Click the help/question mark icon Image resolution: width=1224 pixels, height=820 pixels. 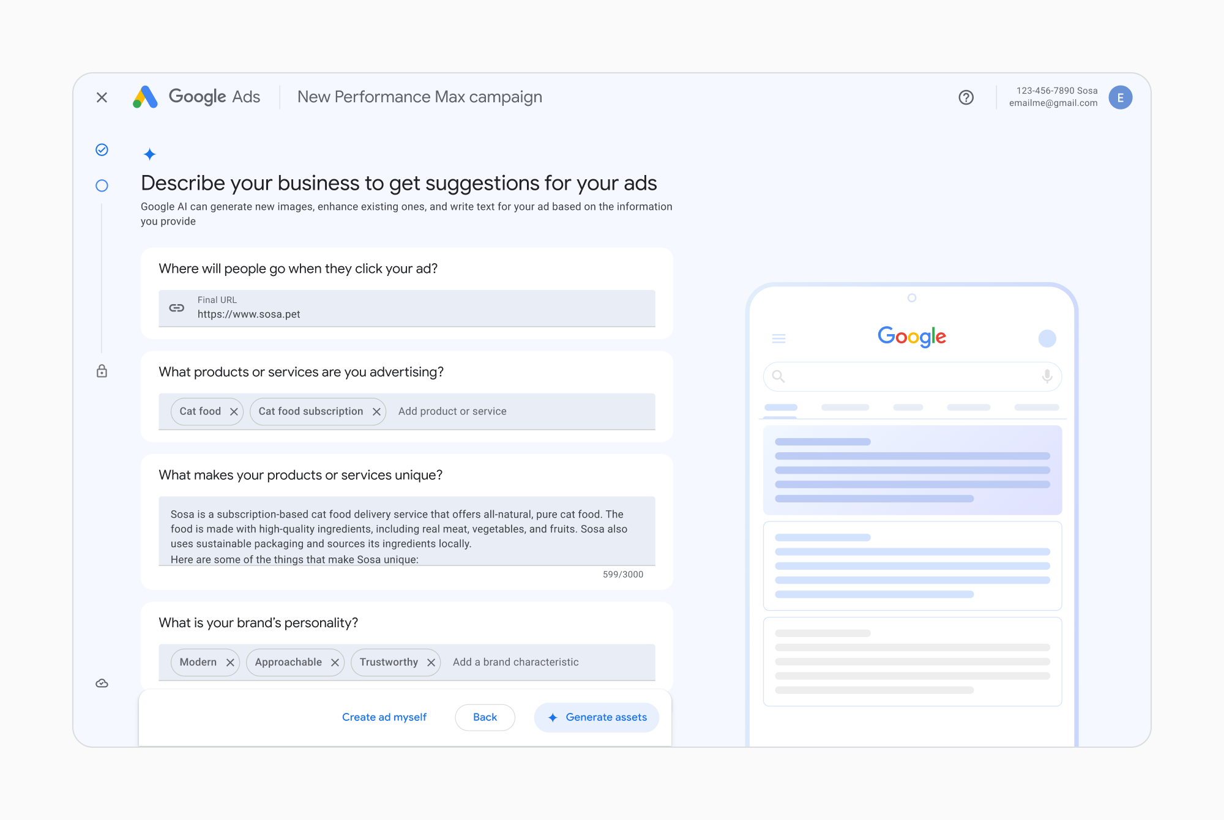coord(966,98)
